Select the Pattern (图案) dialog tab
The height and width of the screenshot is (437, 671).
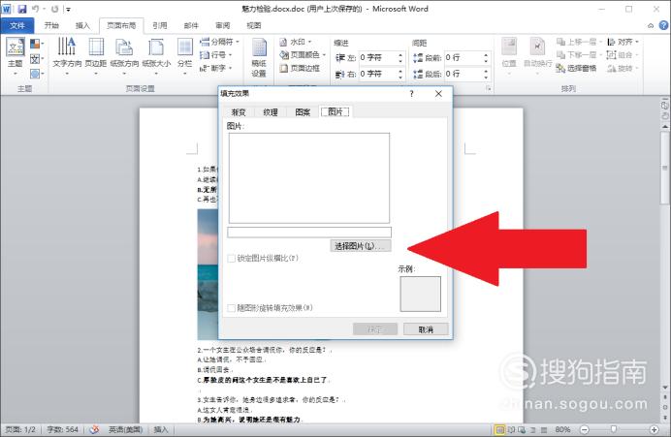click(x=303, y=112)
